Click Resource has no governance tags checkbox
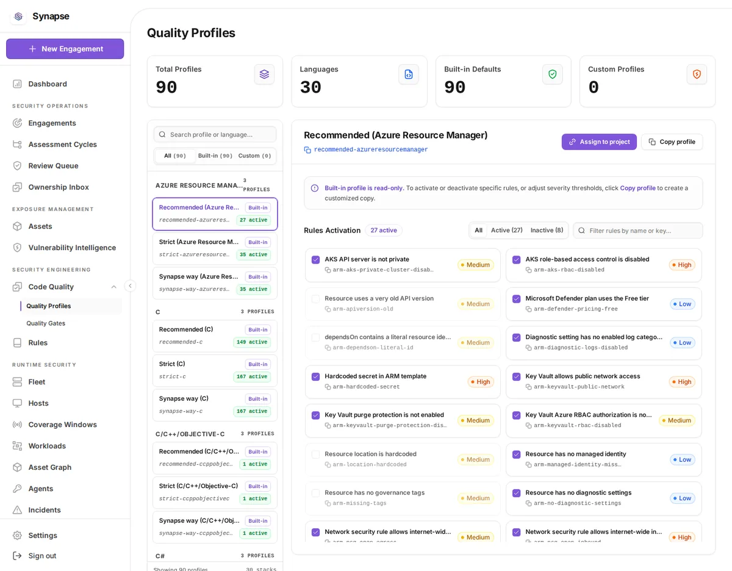732x571 pixels. (x=315, y=493)
